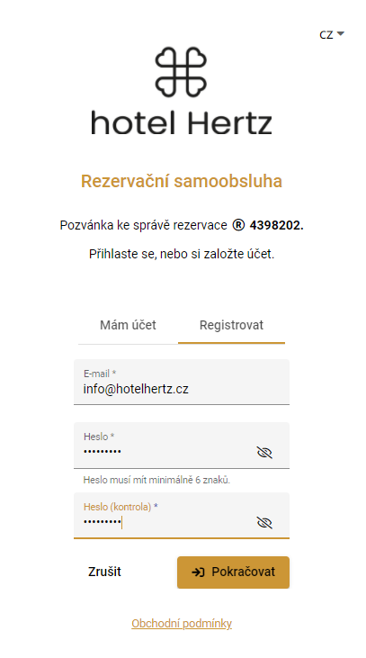Click the hotel Hertz wordmark
Image resolution: width=366 pixels, height=658 pixels.
coord(181,122)
